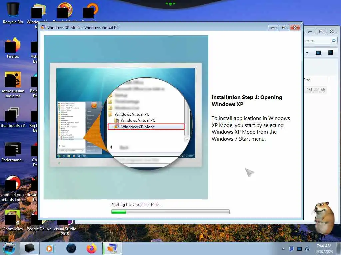Click the hamster desktop gadget

pyautogui.click(x=324, y=218)
